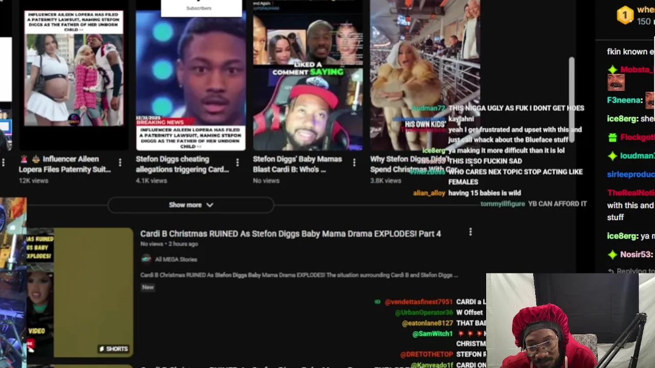Click the green subscriber badge beside Nosir53

(x=613, y=255)
